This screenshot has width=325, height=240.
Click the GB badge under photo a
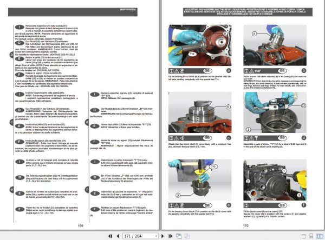pos(207,71)
